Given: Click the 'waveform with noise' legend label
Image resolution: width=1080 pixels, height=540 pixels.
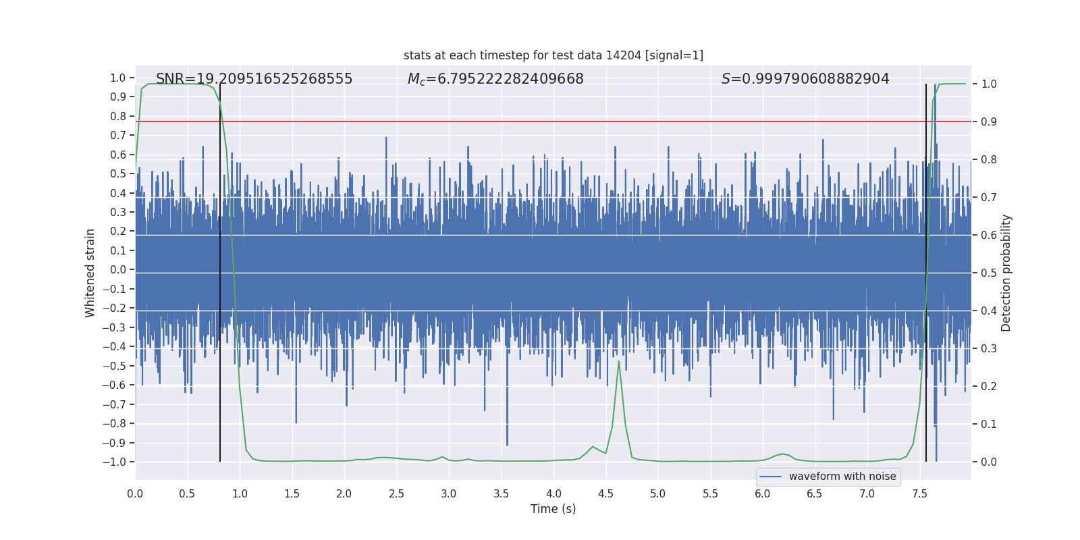Looking at the screenshot, I should [842, 477].
